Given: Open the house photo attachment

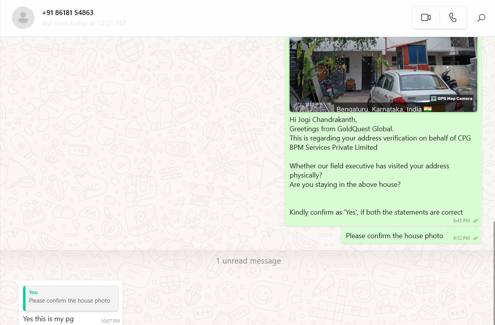Looking at the screenshot, I should tap(383, 73).
